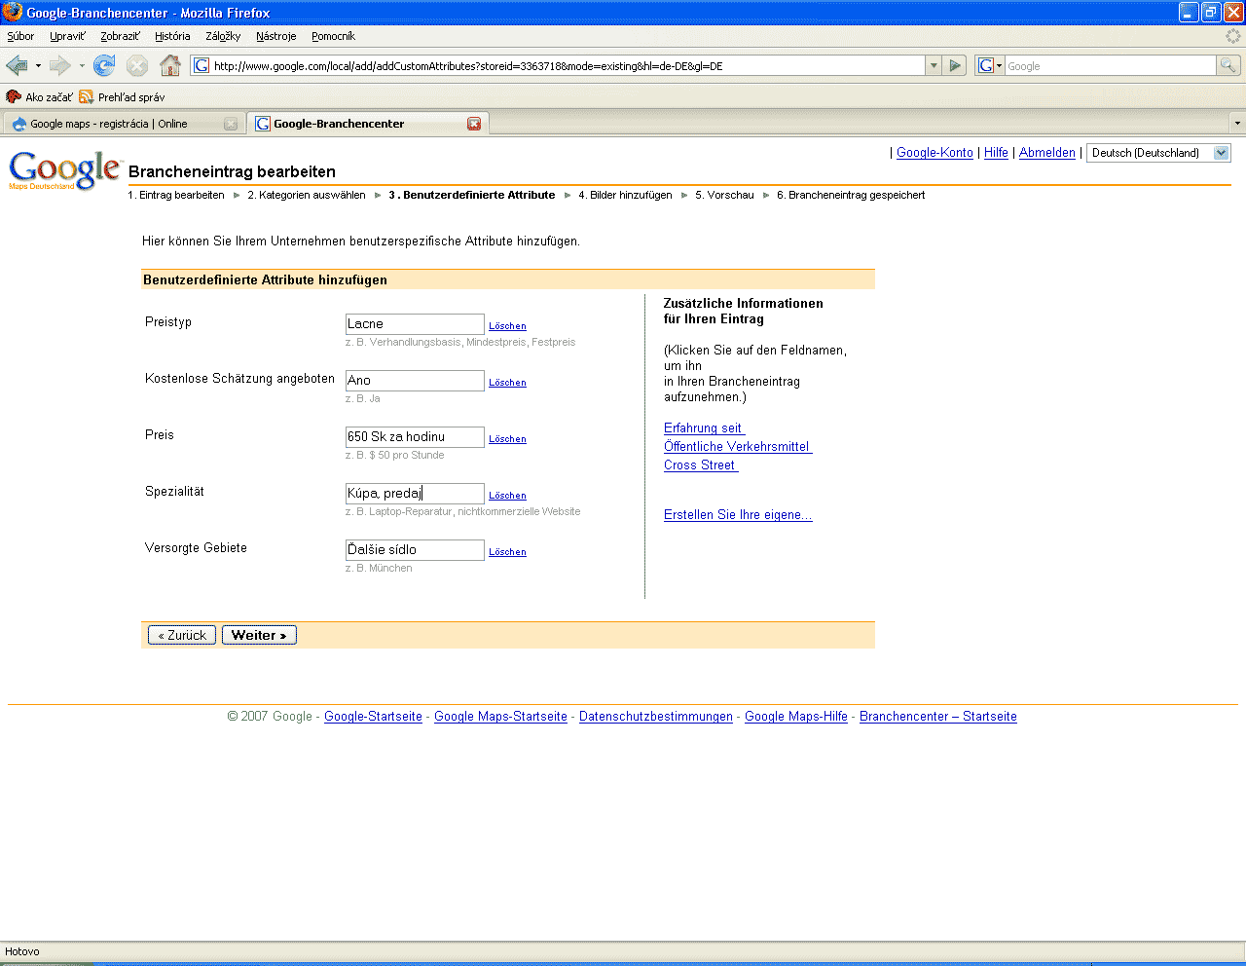Click the Hotovo status bar text

click(x=22, y=951)
